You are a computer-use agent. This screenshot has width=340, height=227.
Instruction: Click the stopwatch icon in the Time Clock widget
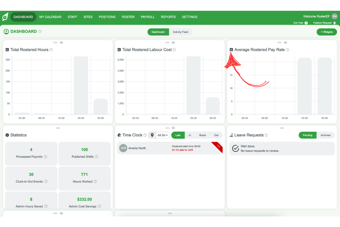119,135
